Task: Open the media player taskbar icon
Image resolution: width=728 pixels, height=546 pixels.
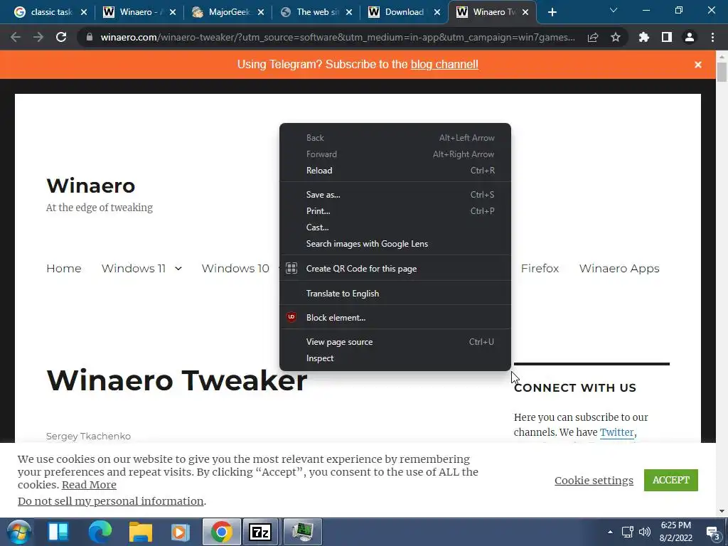Action: (x=180, y=532)
